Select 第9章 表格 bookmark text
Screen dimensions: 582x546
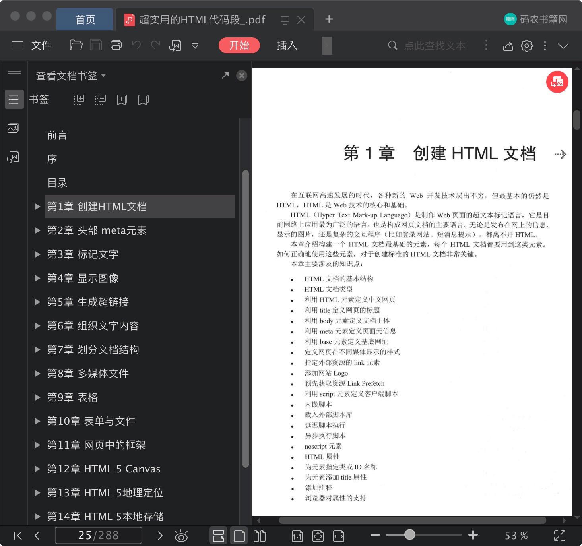[72, 397]
